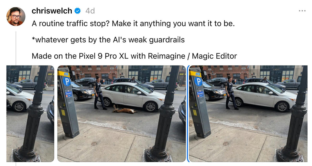The image size is (312, 166).
Task: Open chriswelch's profile avatar photo
Action: point(16,16)
